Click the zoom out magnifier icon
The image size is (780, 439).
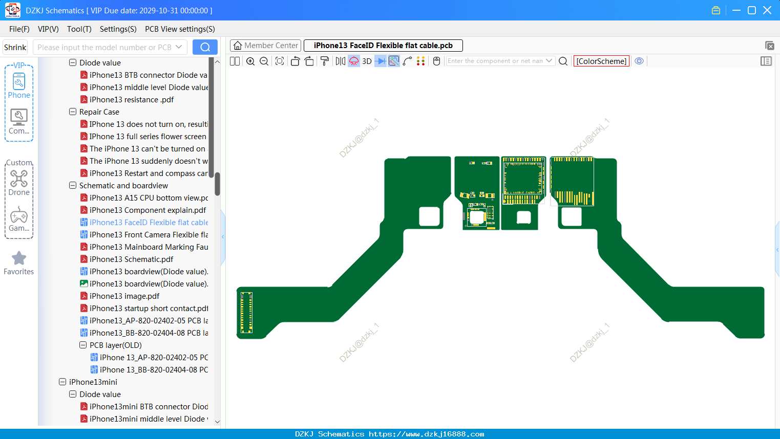(x=264, y=61)
